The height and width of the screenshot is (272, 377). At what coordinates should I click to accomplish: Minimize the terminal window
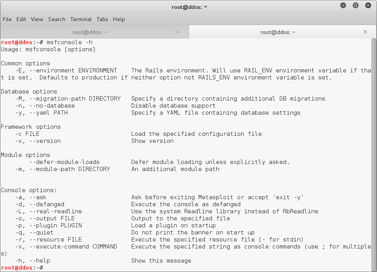coord(343,5)
